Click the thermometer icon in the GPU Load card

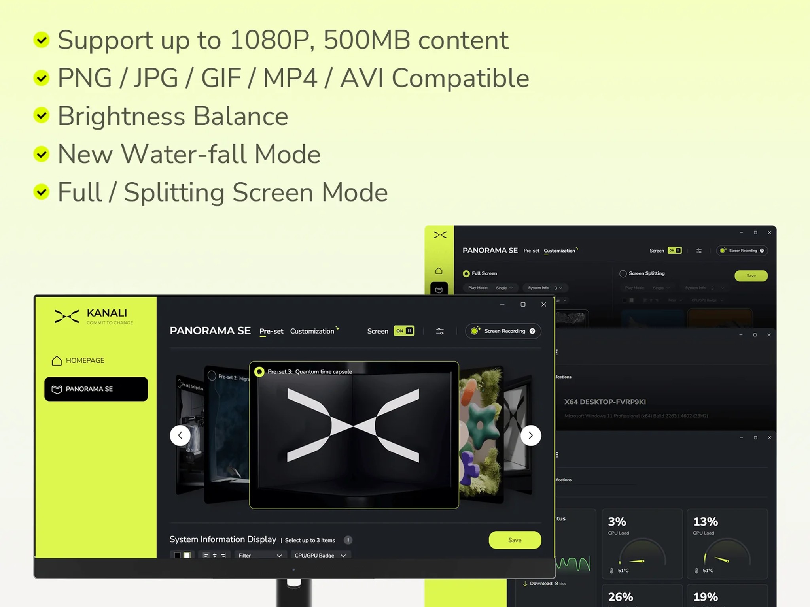pyautogui.click(x=696, y=571)
